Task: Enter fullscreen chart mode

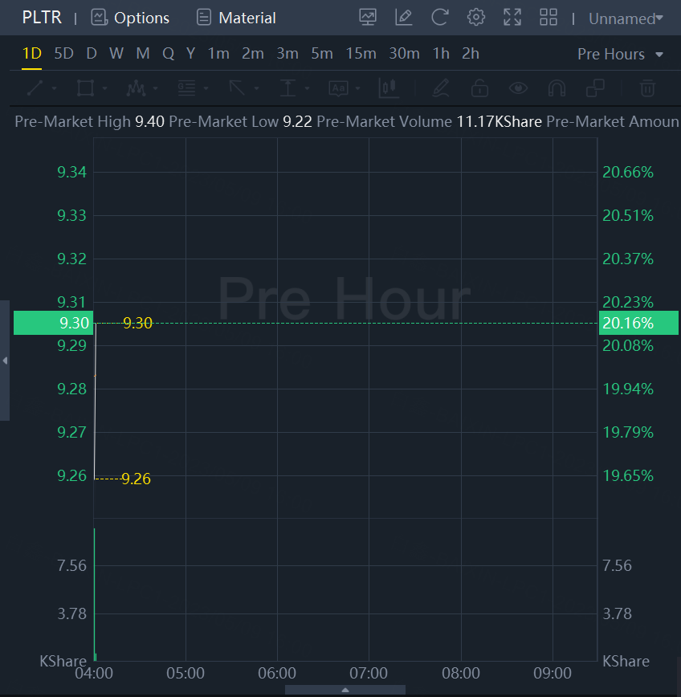Action: 512,18
